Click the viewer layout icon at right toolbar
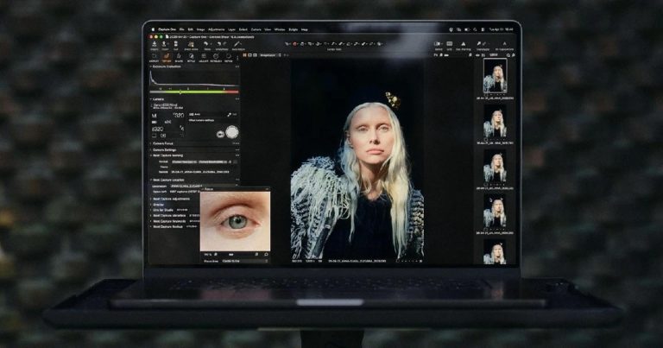663x348 pixels. 439,45
